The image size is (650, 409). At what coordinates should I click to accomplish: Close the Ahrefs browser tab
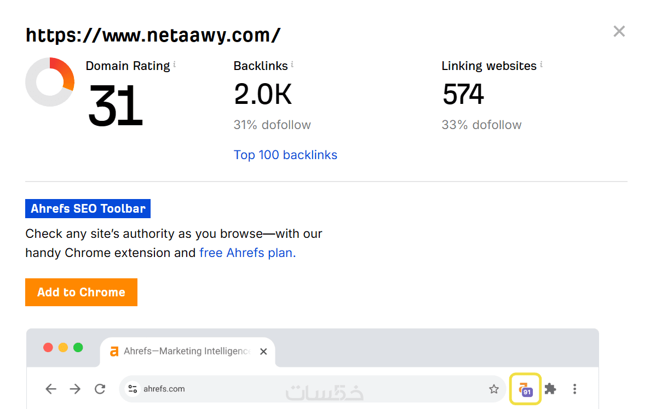pos(263,352)
